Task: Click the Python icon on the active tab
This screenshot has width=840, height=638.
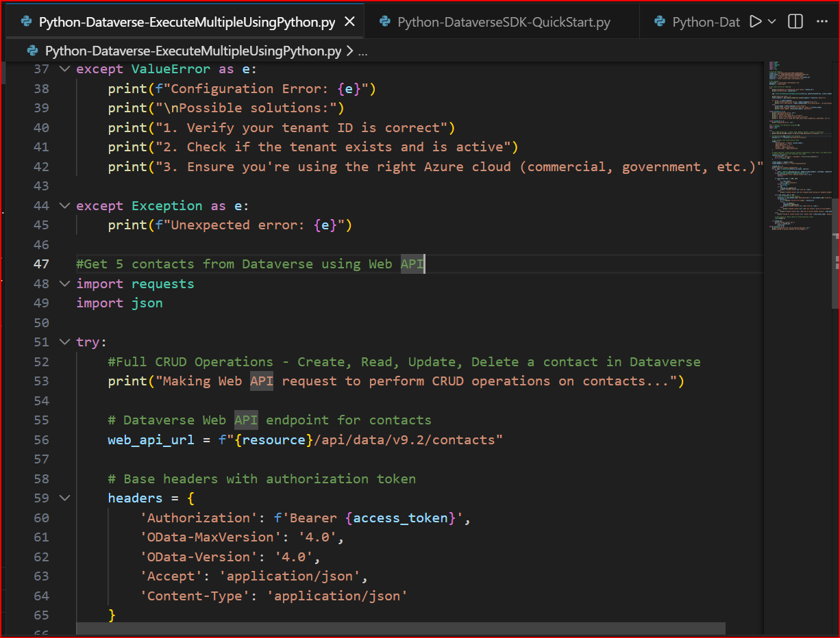Action: 25,21
